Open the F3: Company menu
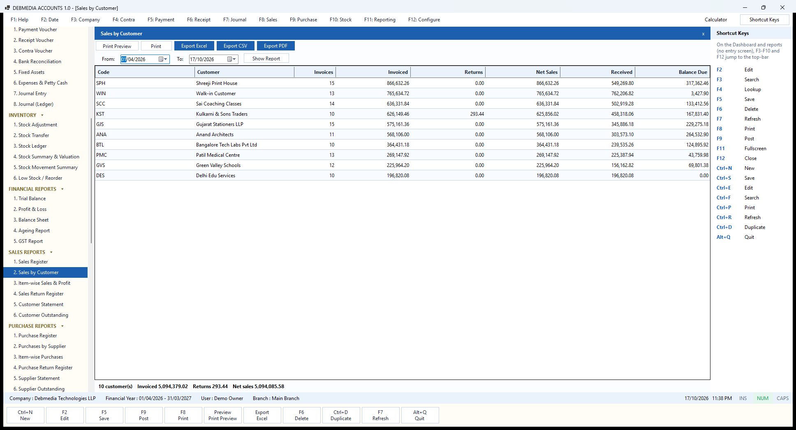 [x=86, y=20]
